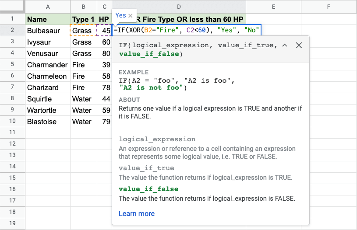Select Squirtle's Water type cell
357x230 pixels.
tap(83, 99)
